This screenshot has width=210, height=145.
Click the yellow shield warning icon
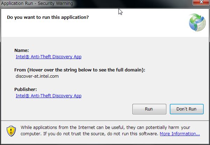[x=11, y=130]
